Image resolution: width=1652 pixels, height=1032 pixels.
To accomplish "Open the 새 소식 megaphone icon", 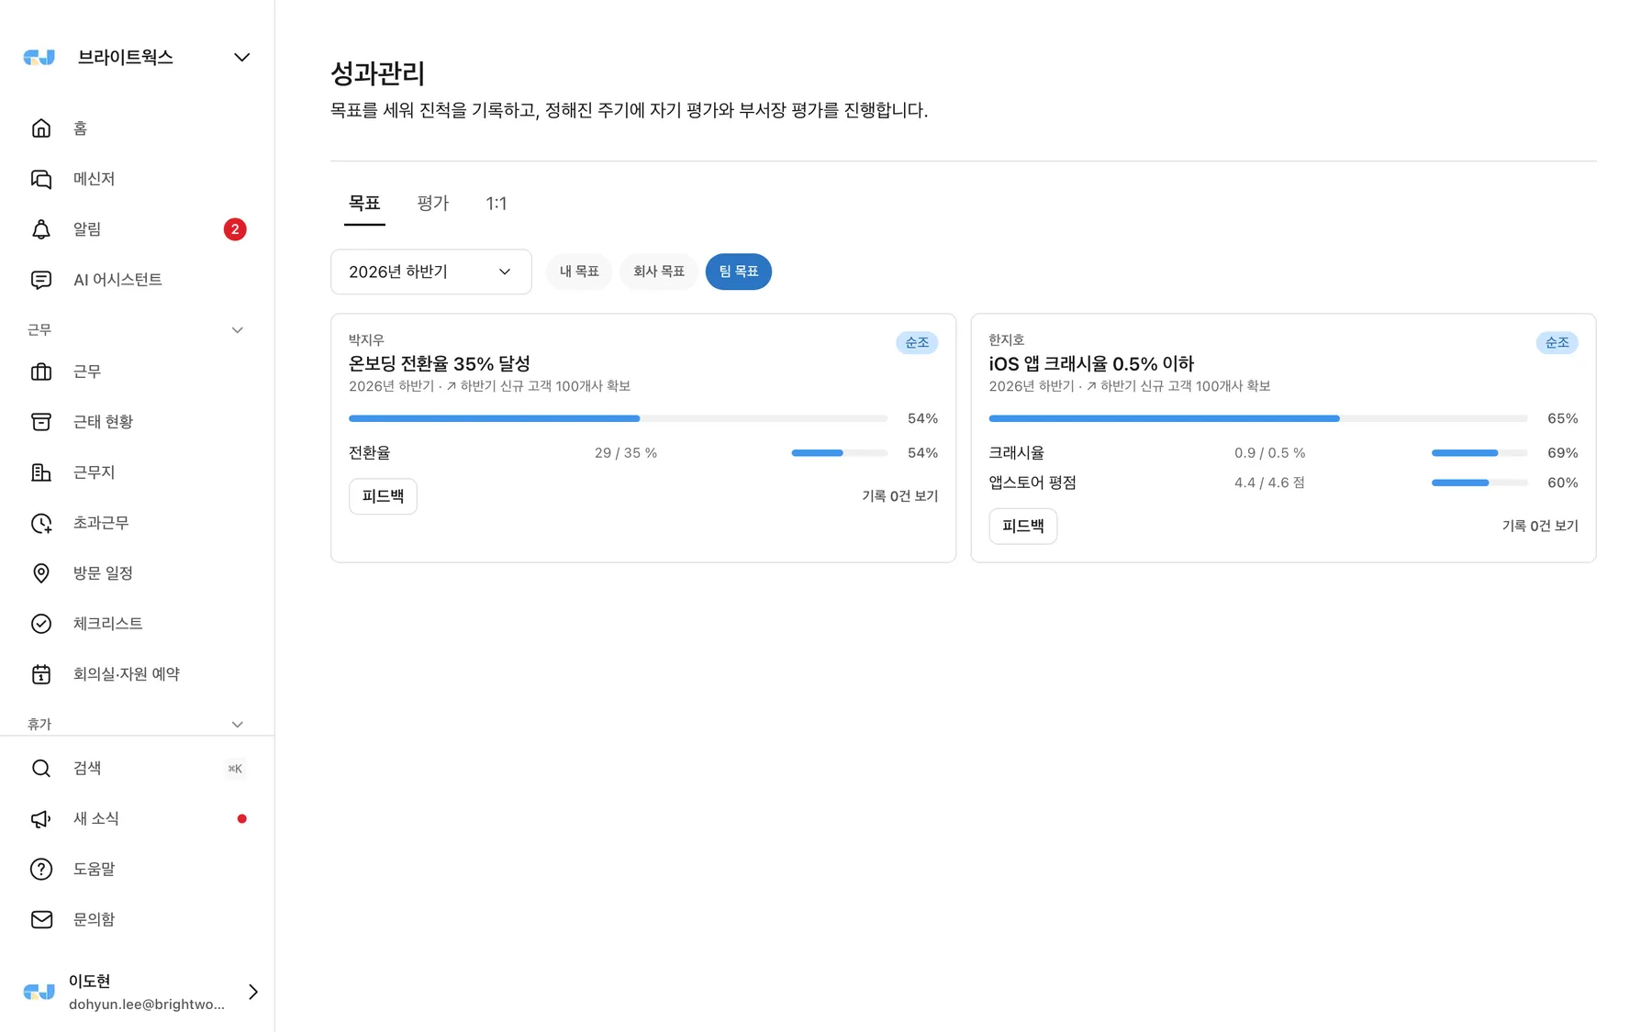I will tap(41, 819).
